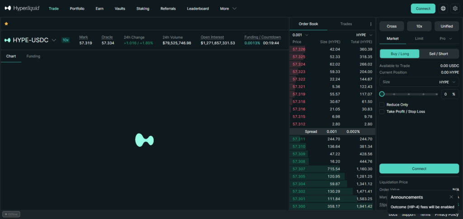463x219 pixels.
Task: Enable Take Profit / Stop Loss checkbox
Action: point(382,112)
